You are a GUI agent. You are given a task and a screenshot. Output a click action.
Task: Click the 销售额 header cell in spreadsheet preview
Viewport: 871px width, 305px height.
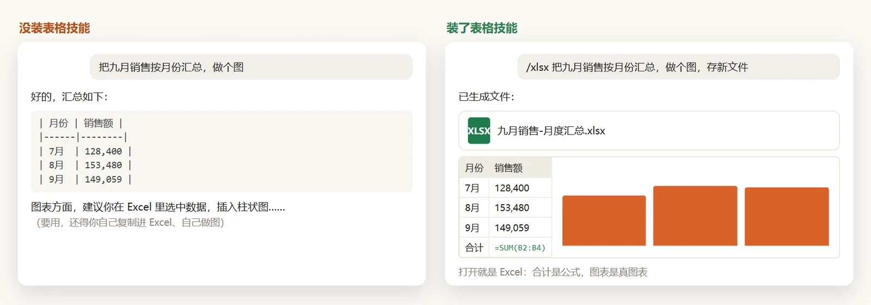[520, 168]
